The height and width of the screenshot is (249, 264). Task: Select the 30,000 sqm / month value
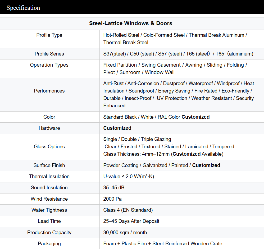click(125, 233)
